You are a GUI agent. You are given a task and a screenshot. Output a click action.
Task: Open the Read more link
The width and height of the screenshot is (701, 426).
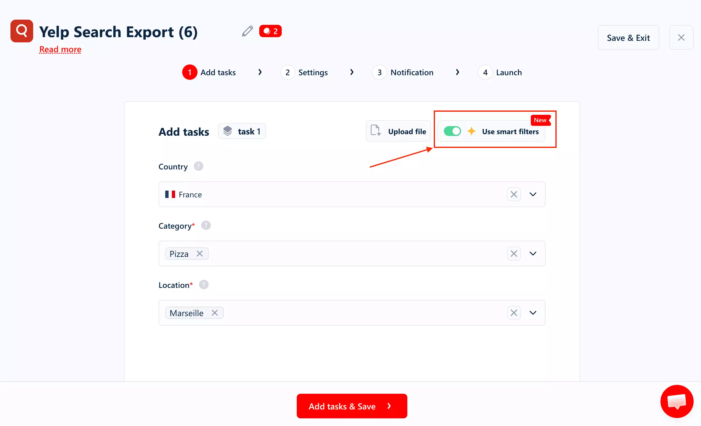tap(60, 49)
